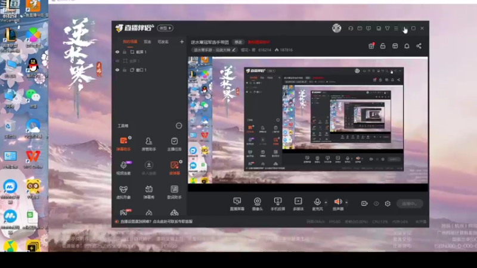Select the 窗口 1 source row

click(149, 70)
